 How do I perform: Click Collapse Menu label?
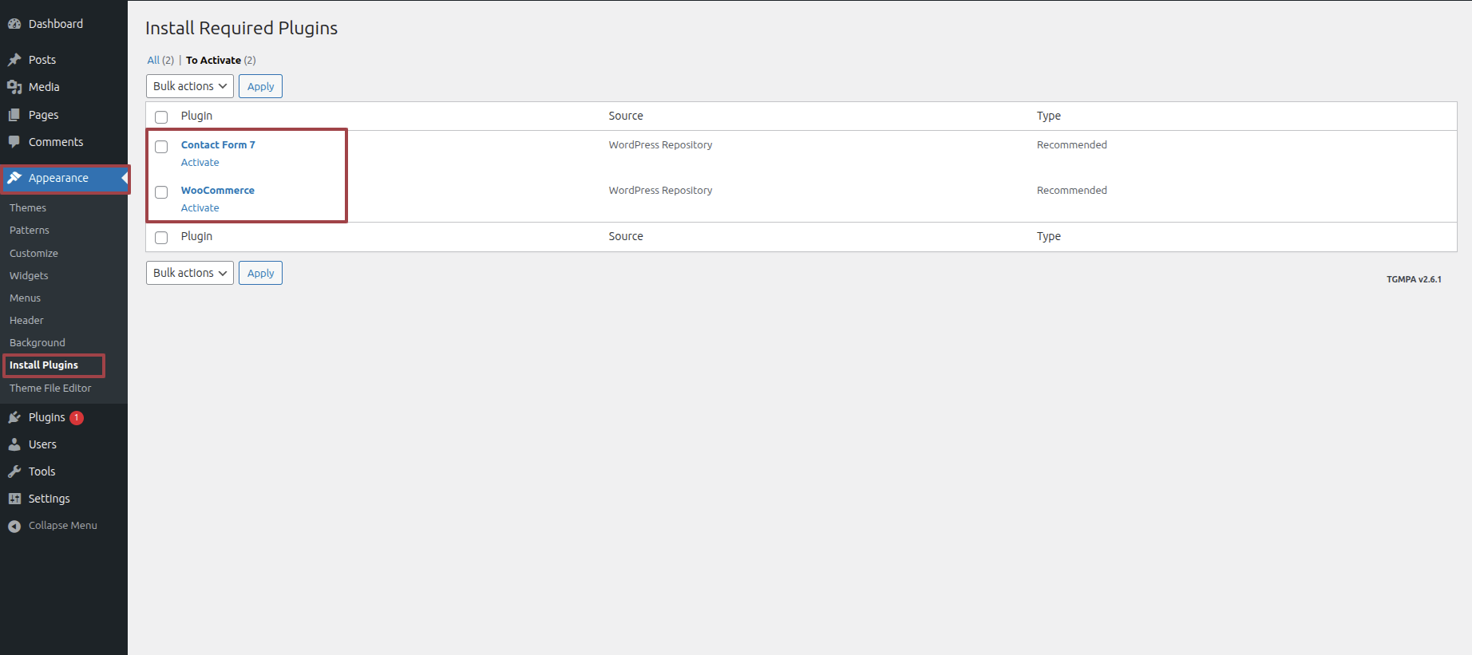(x=63, y=525)
